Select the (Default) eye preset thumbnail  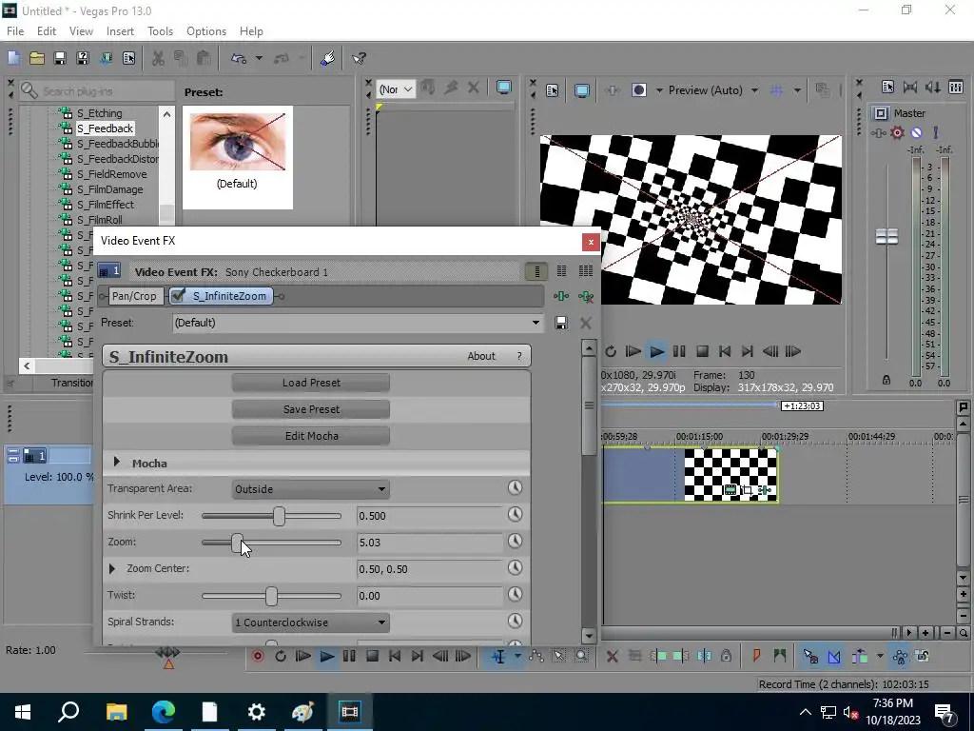(237, 157)
